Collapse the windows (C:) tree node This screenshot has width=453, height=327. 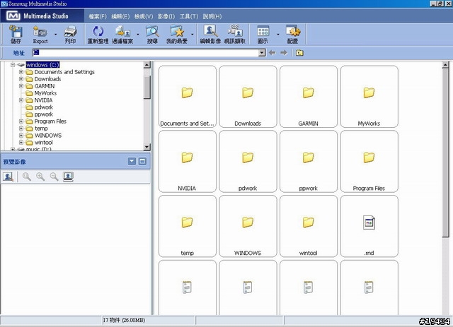click(x=13, y=65)
